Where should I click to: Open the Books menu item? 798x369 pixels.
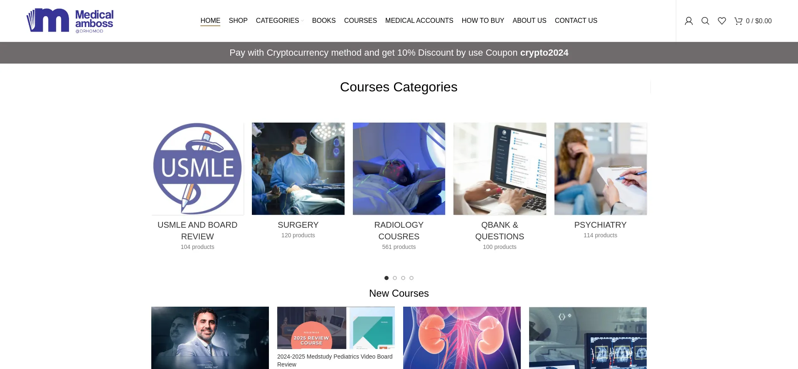coord(324,20)
